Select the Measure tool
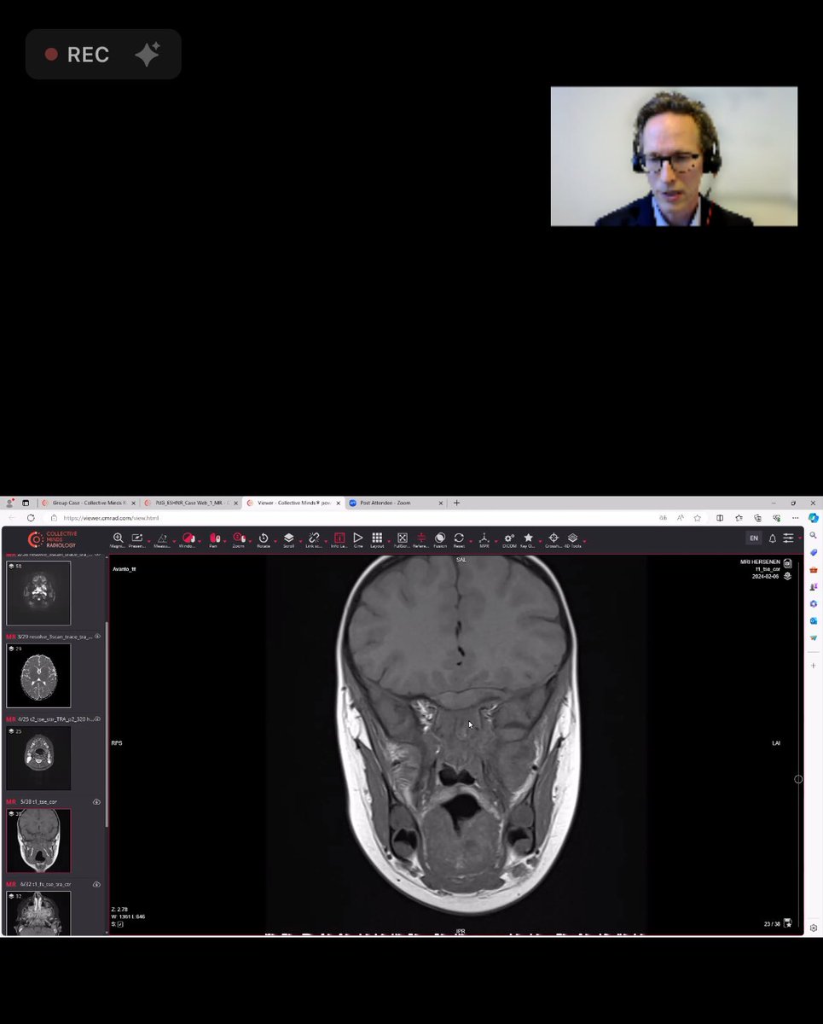Viewport: 823px width, 1024px height. 162,540
